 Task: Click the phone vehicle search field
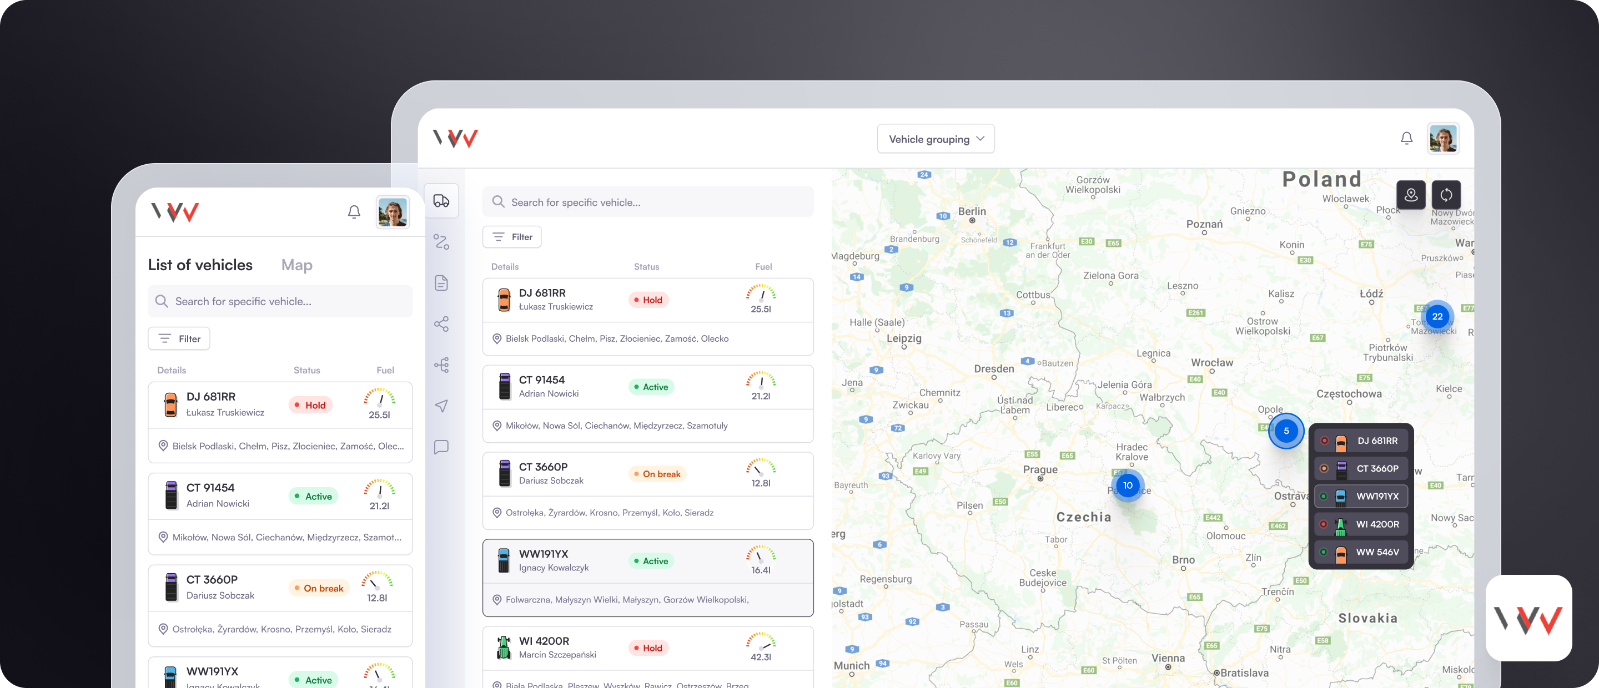click(x=280, y=301)
